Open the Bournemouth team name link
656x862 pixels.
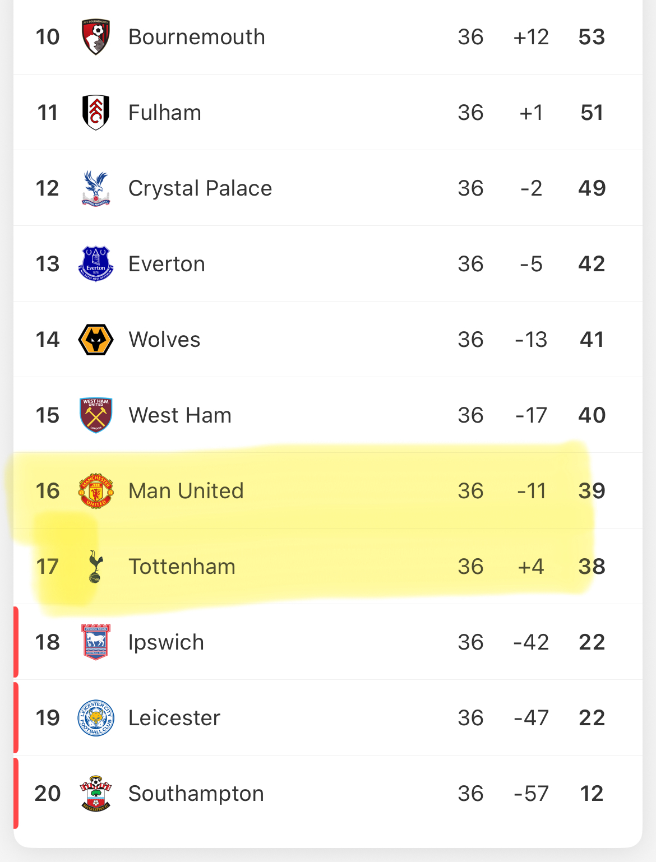click(x=196, y=37)
